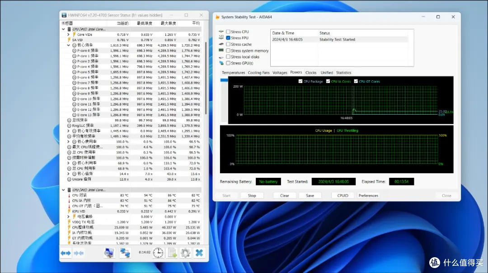This screenshot has height=273, width=488.
Task: Click Stress system memory chip icon
Action: [x=221, y=51]
